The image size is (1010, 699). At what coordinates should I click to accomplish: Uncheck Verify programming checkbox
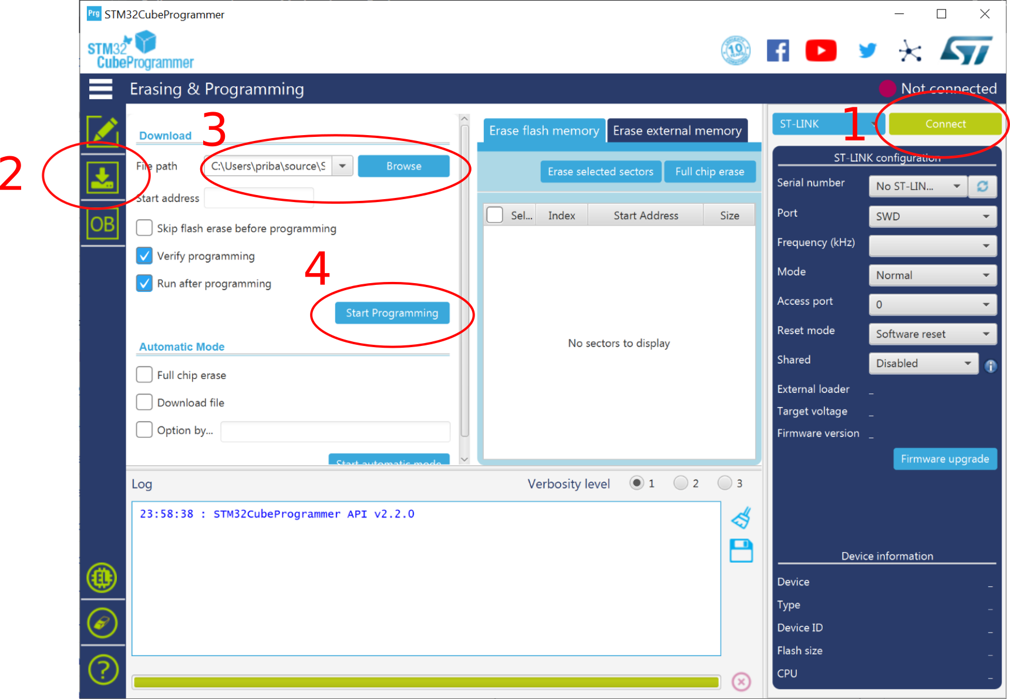pos(144,256)
